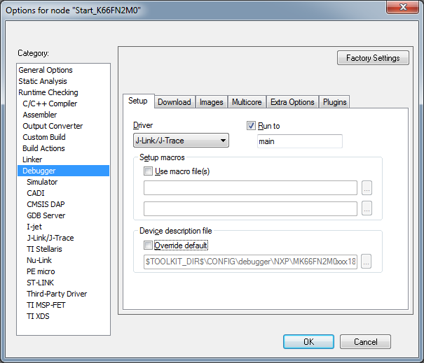The image size is (424, 363).
Task: Confirm with the OK button
Action: click(x=308, y=342)
